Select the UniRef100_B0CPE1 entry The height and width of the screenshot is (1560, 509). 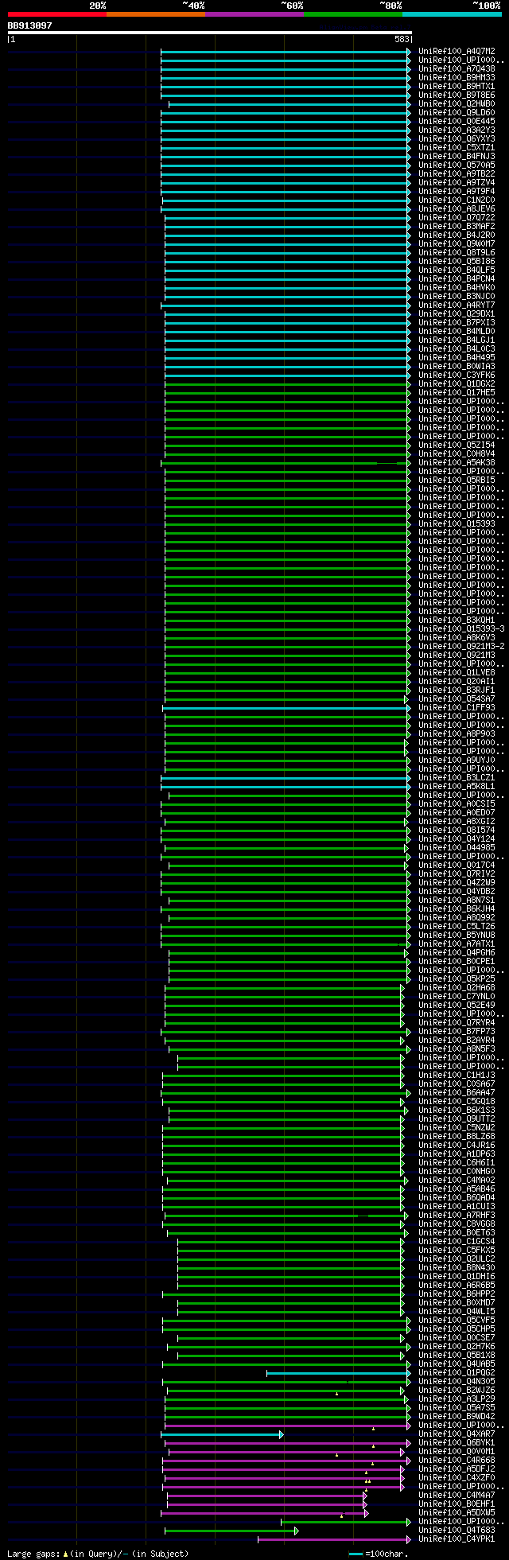457,962
